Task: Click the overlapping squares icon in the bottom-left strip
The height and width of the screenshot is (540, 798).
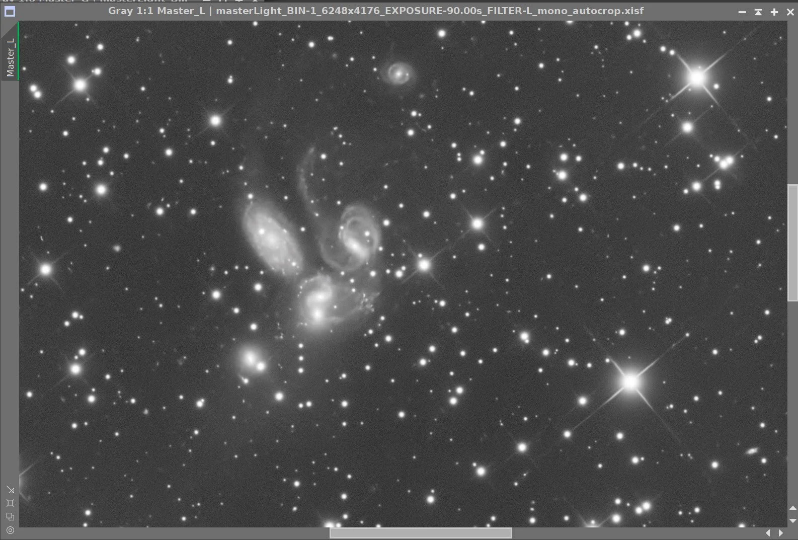Action: coord(10,516)
